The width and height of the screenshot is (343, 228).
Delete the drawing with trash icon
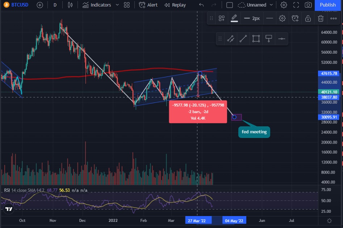coord(321,18)
